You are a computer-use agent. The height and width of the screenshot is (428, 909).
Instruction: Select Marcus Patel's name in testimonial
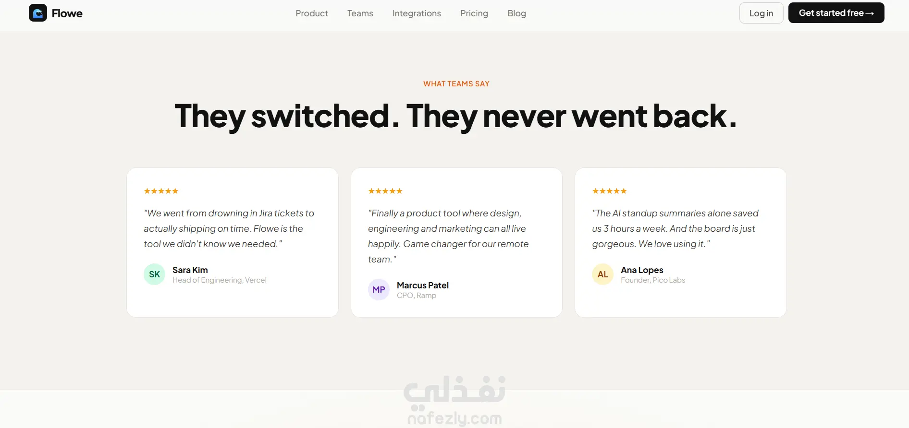point(423,285)
